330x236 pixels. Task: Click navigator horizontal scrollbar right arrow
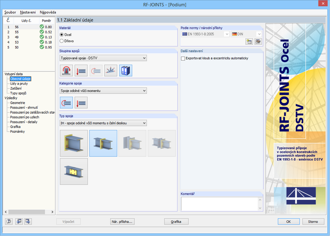tap(53, 212)
